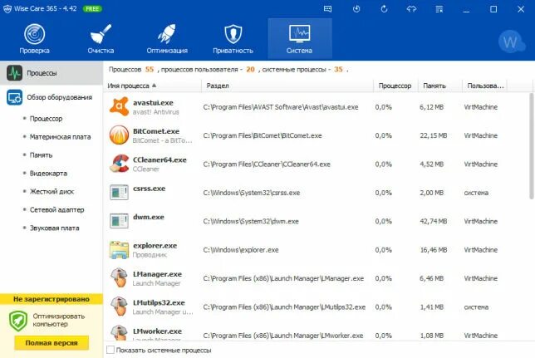Click the W account avatar
The image size is (535, 358).
(x=511, y=42)
